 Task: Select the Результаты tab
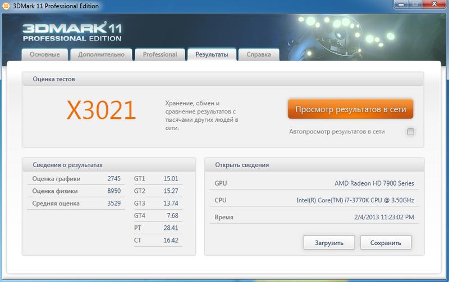coord(212,54)
